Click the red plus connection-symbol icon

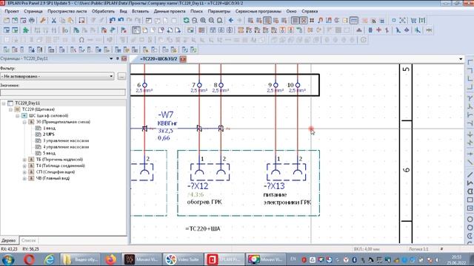click(x=378, y=30)
